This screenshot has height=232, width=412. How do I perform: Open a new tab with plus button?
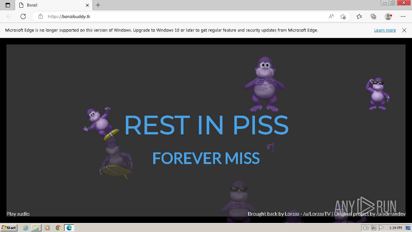98,5
